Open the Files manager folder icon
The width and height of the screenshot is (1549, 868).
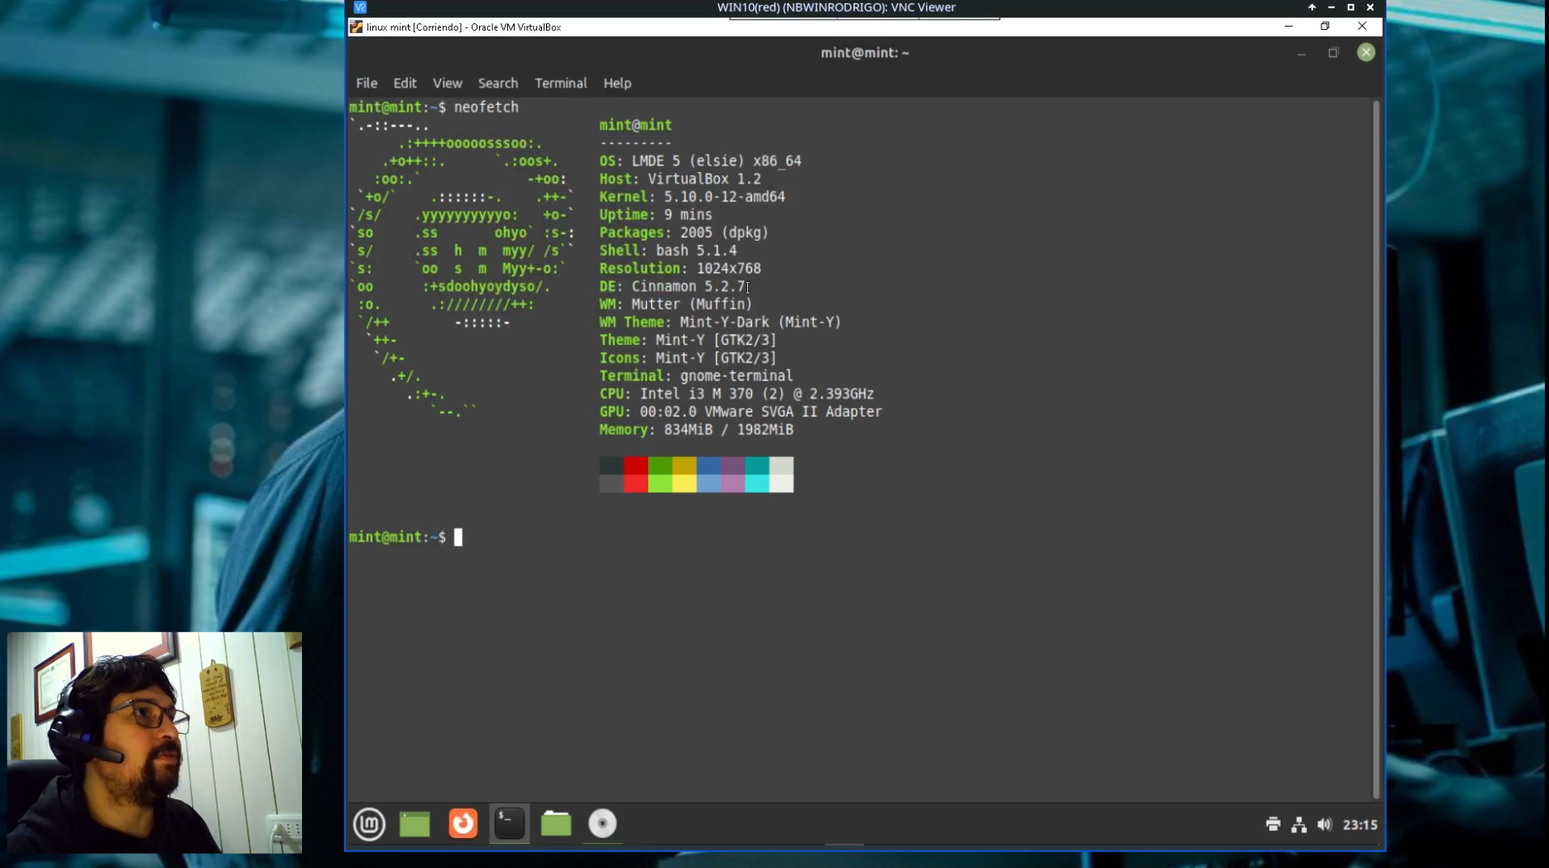(556, 823)
